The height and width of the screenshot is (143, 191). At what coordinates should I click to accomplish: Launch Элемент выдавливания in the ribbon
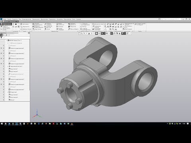[38, 24]
